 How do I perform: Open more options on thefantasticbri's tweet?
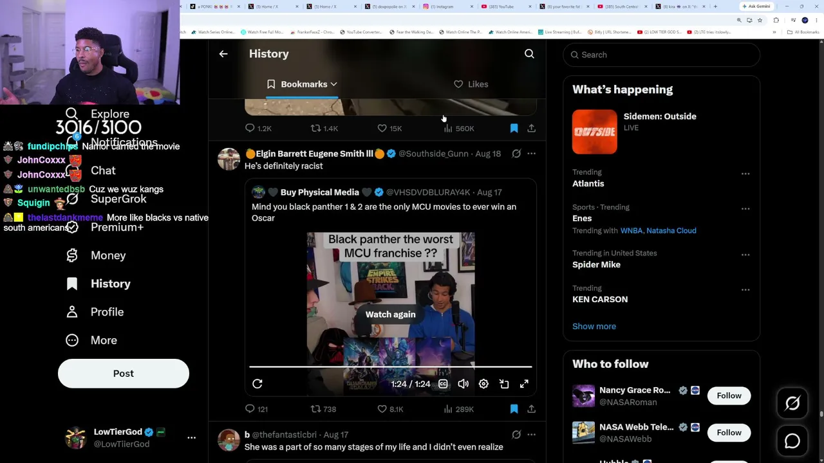[531, 435]
